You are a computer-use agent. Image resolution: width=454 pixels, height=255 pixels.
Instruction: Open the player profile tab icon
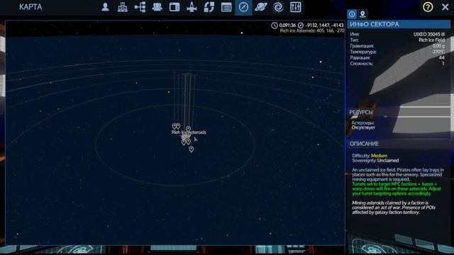(x=105, y=7)
